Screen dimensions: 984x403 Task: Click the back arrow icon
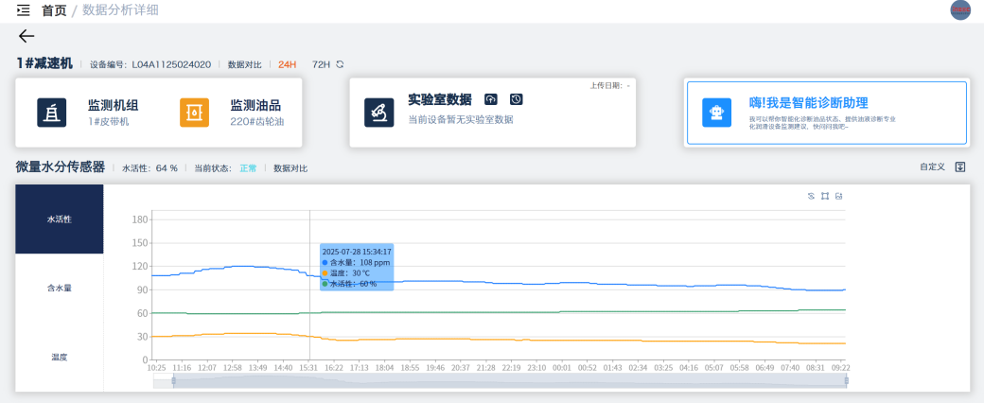[26, 37]
